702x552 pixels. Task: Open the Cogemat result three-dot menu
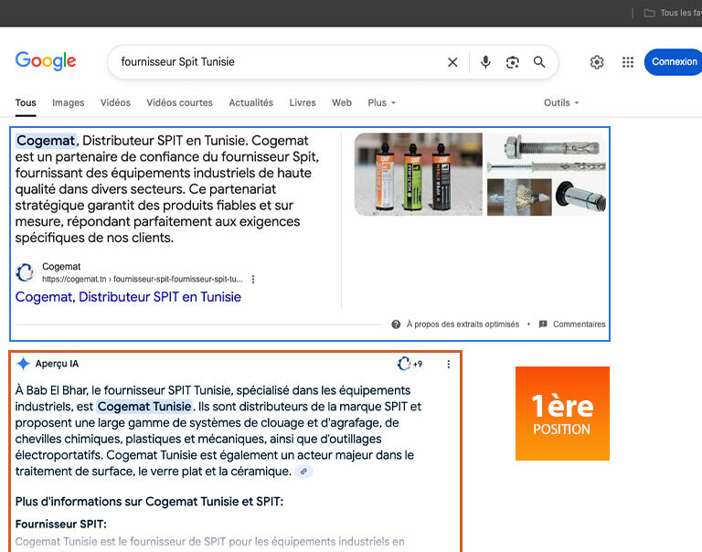tap(253, 280)
